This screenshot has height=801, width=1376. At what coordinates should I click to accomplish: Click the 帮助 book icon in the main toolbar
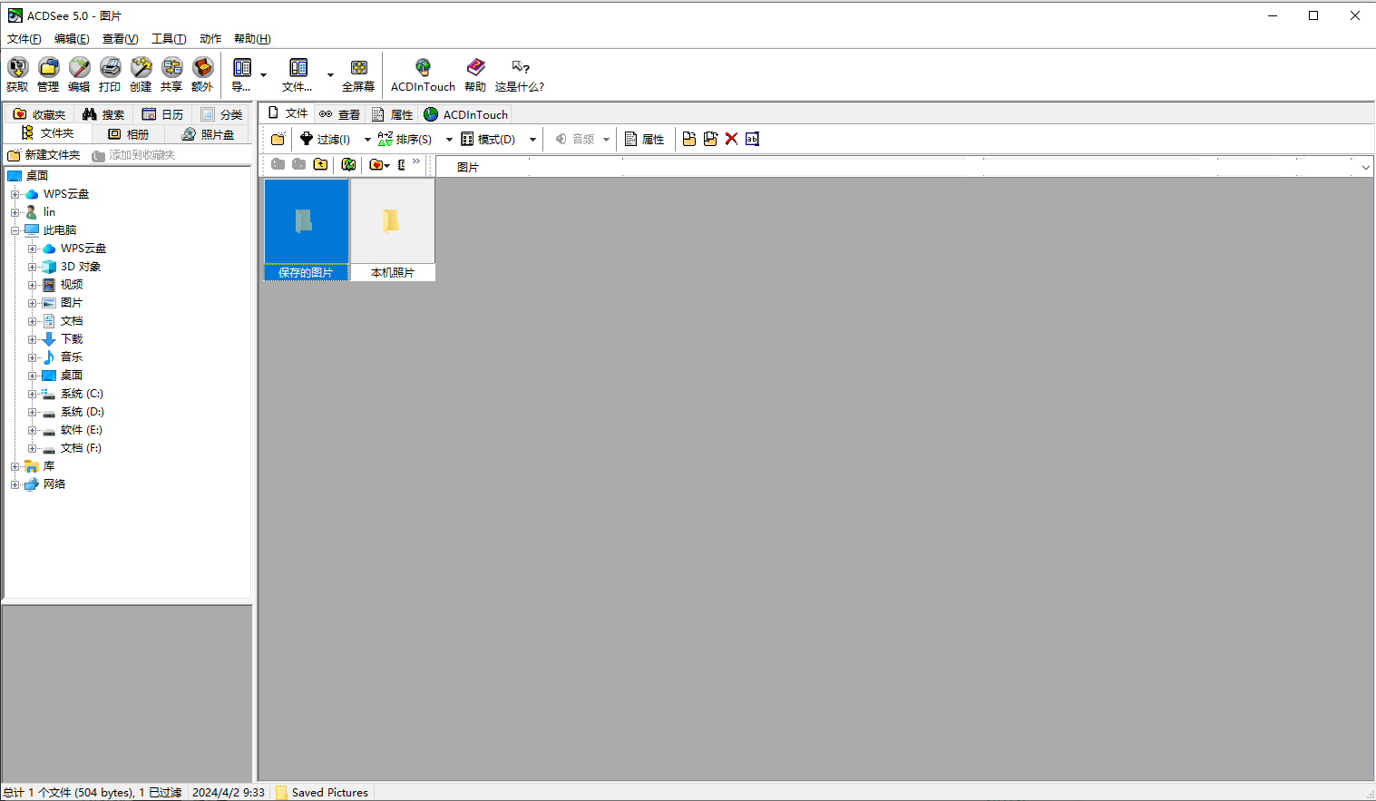point(475,74)
